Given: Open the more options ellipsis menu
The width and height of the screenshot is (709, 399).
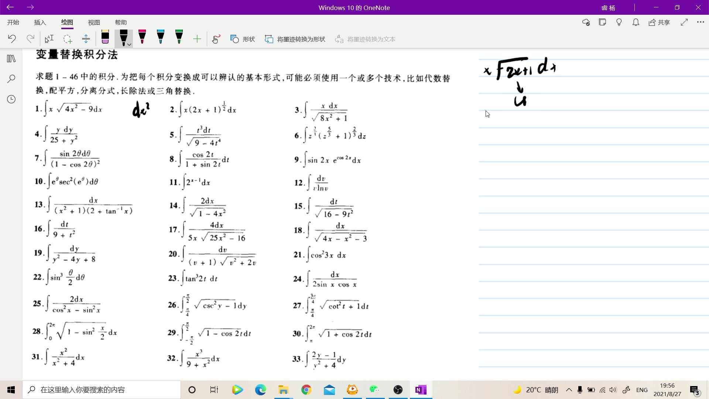Looking at the screenshot, I should pos(700,23).
